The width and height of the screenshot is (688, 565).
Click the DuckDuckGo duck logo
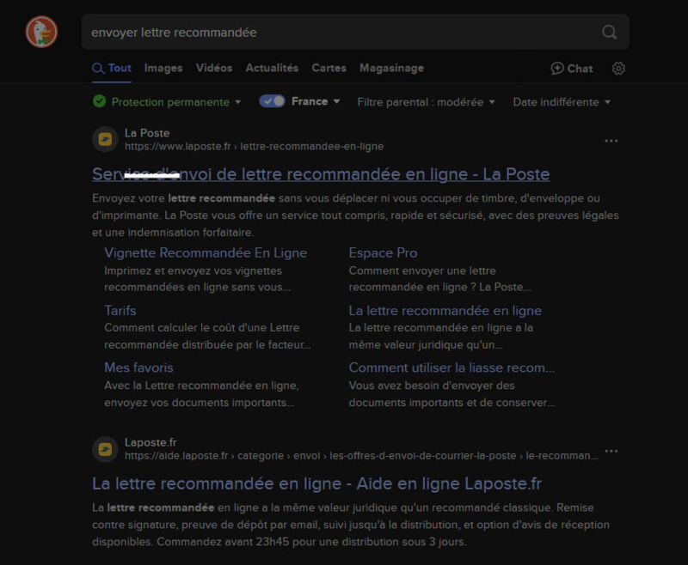point(41,32)
